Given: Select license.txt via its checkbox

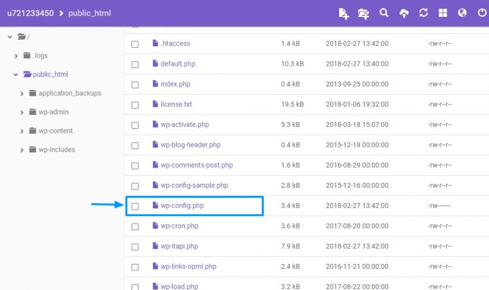Looking at the screenshot, I should (x=135, y=105).
